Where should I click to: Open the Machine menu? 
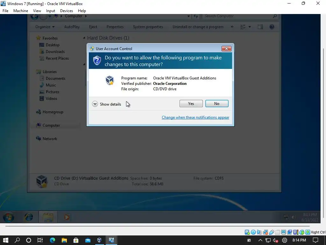(x=21, y=11)
